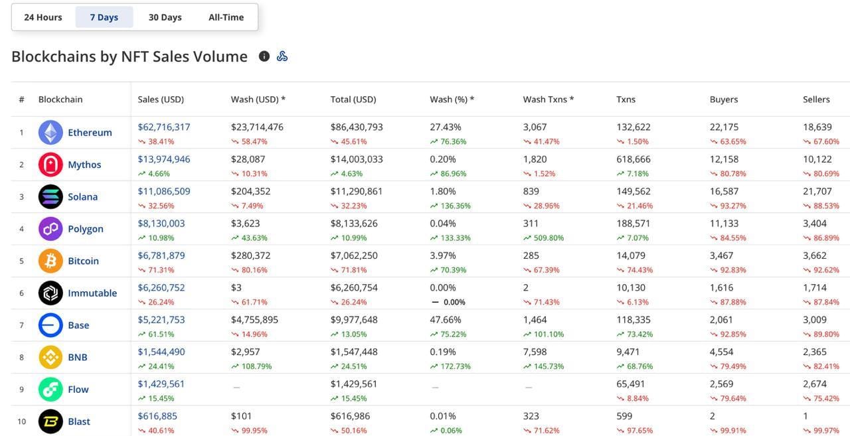Click Polygon sales value $8,130,003
Viewport: 850px width, 436px height.
pyautogui.click(x=161, y=224)
